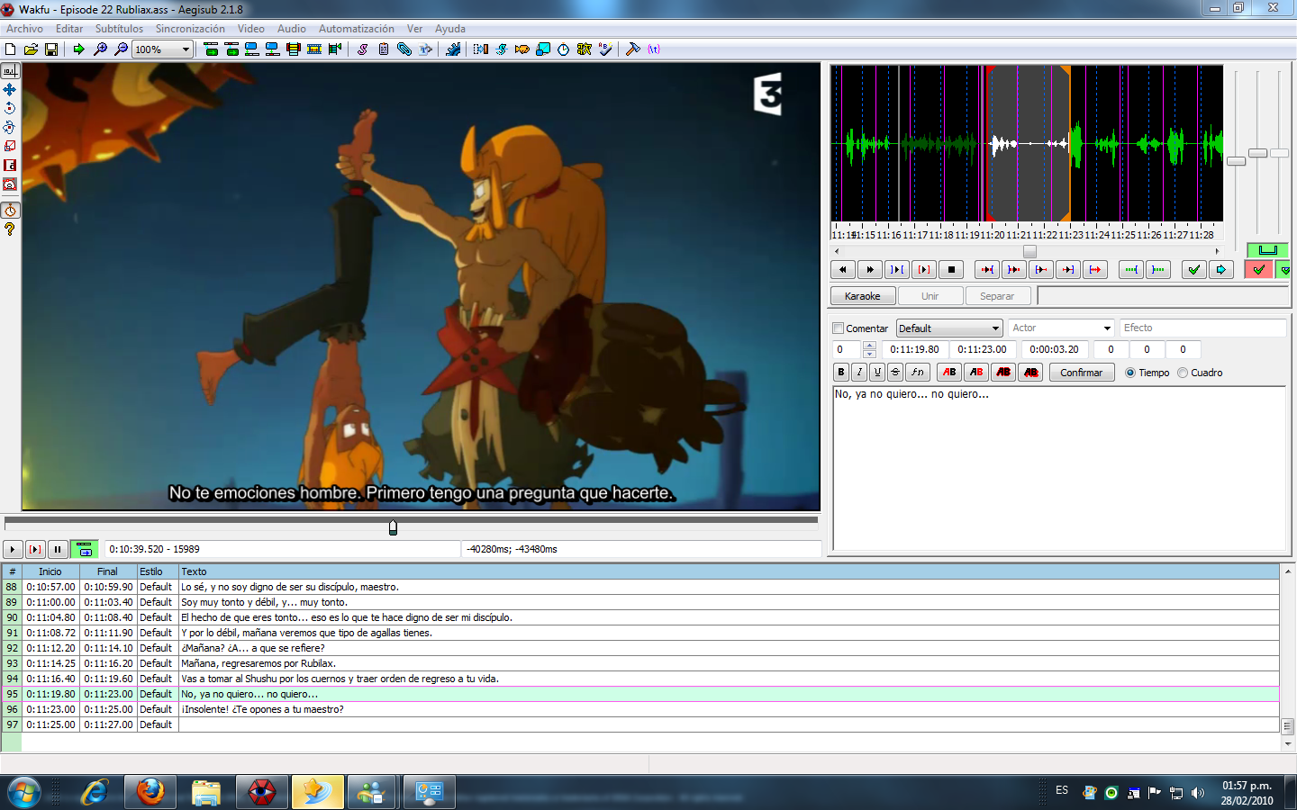1297x810 pixels.
Task: Click the Confirmar button
Action: point(1081,373)
